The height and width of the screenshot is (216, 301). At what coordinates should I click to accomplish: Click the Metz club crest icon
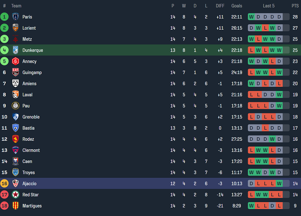click(x=15, y=39)
